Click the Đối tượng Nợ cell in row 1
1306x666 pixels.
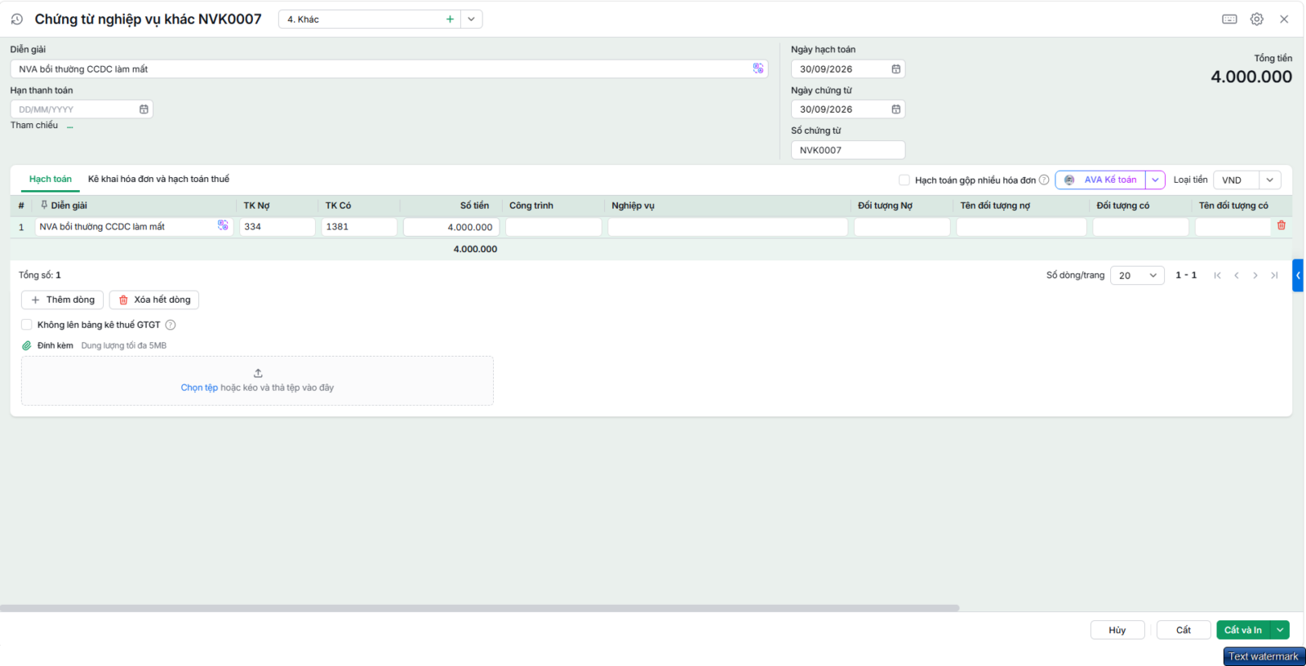point(902,227)
